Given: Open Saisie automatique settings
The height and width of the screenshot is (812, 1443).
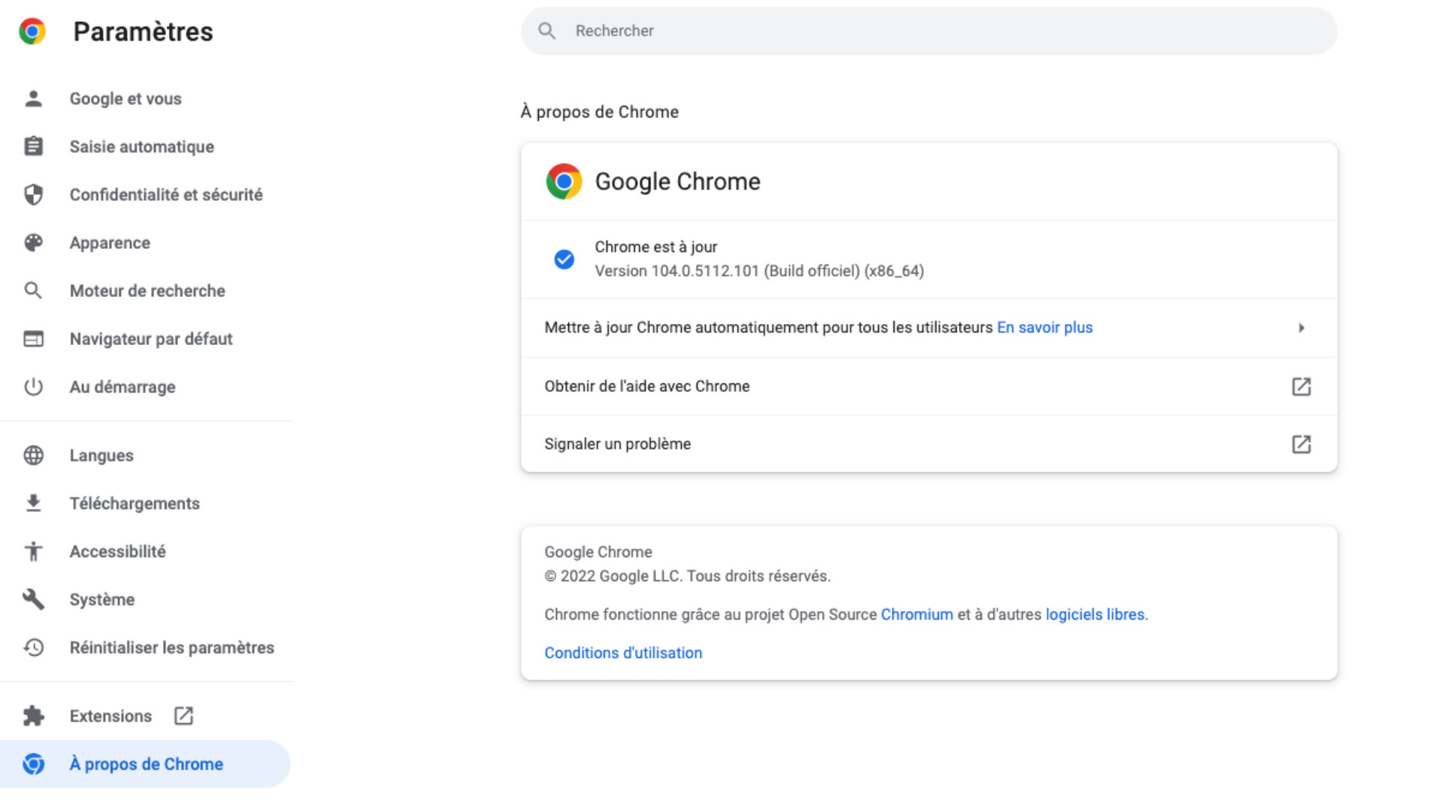Looking at the screenshot, I should 142,147.
